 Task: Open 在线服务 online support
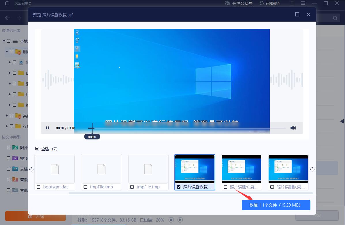(269, 3)
